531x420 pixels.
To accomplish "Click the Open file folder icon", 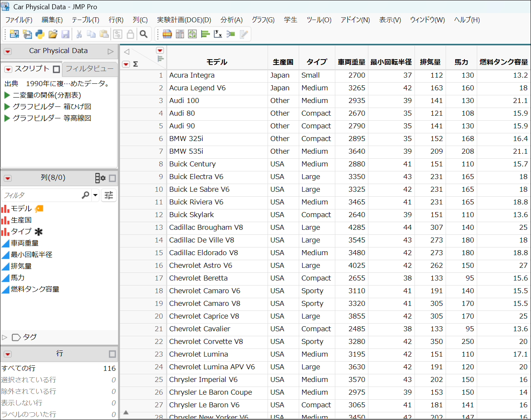I will [x=53, y=34].
